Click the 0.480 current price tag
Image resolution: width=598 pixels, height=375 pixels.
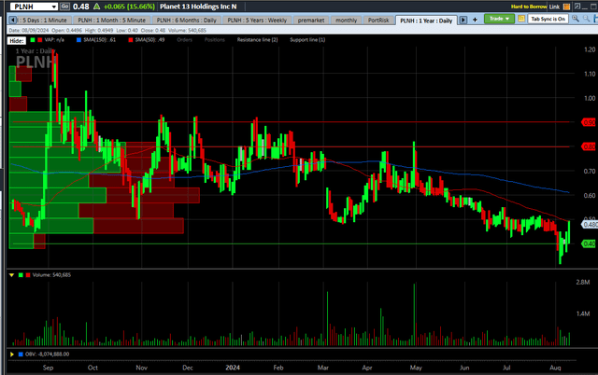[590, 225]
